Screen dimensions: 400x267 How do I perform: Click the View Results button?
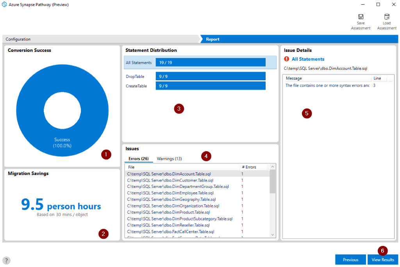383,260
